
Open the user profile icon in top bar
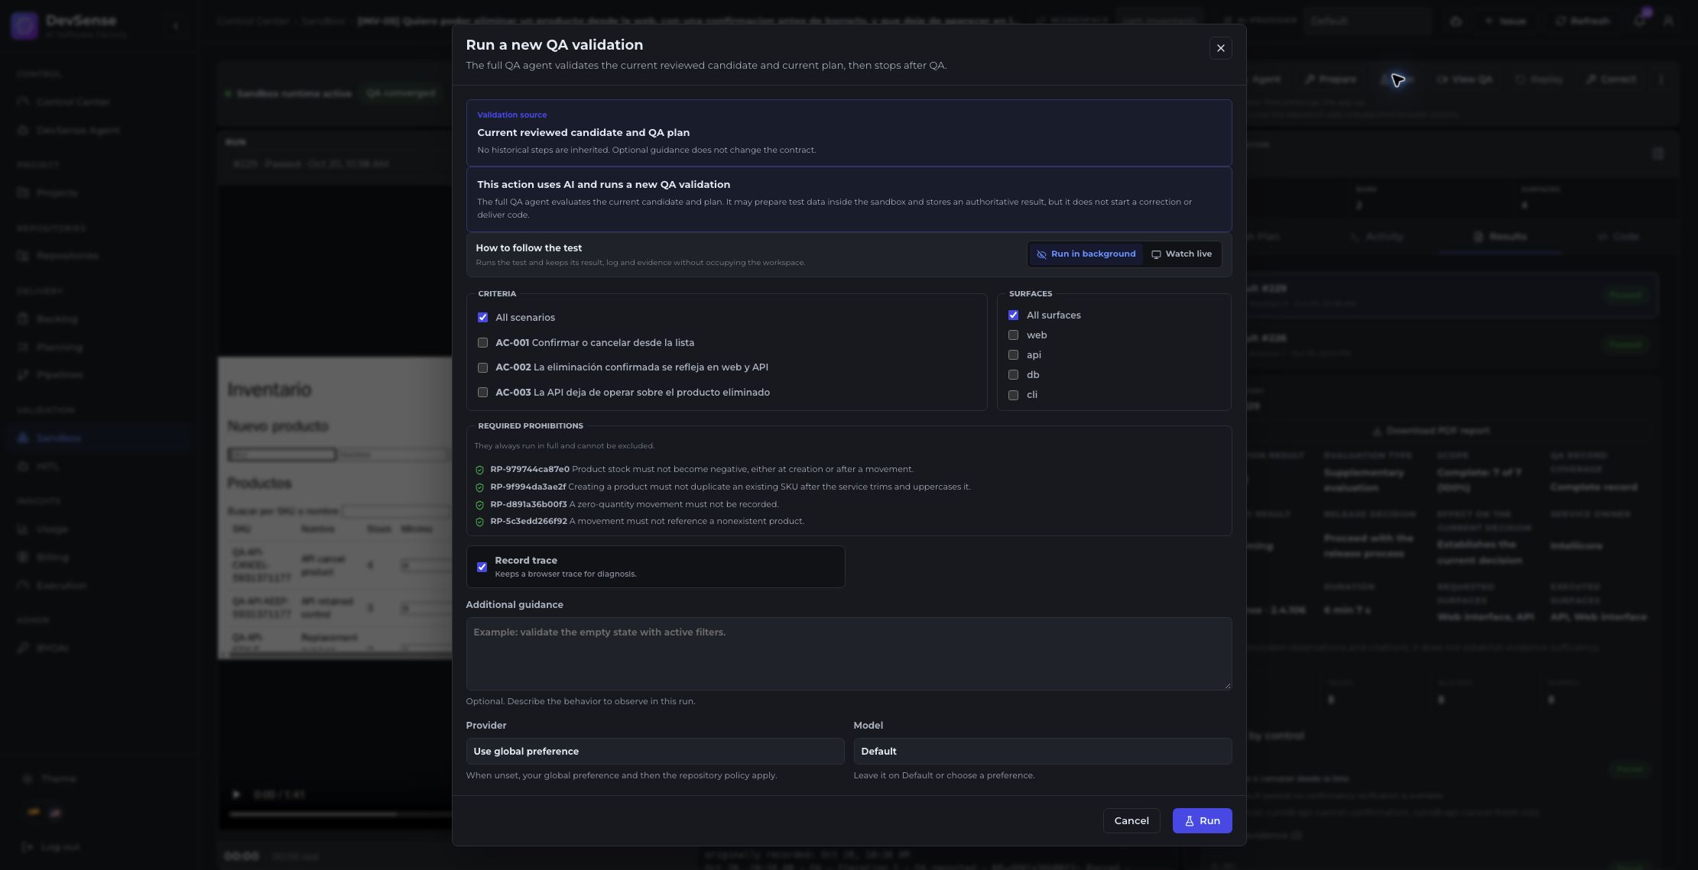pyautogui.click(x=1668, y=21)
